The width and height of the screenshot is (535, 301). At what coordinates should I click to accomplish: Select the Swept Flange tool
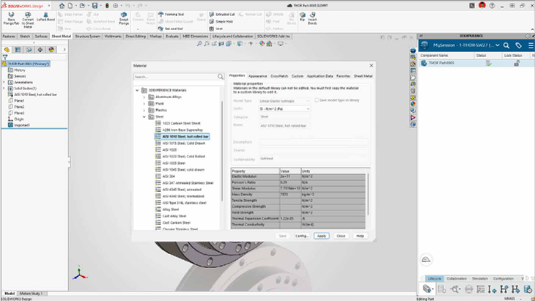[124, 18]
